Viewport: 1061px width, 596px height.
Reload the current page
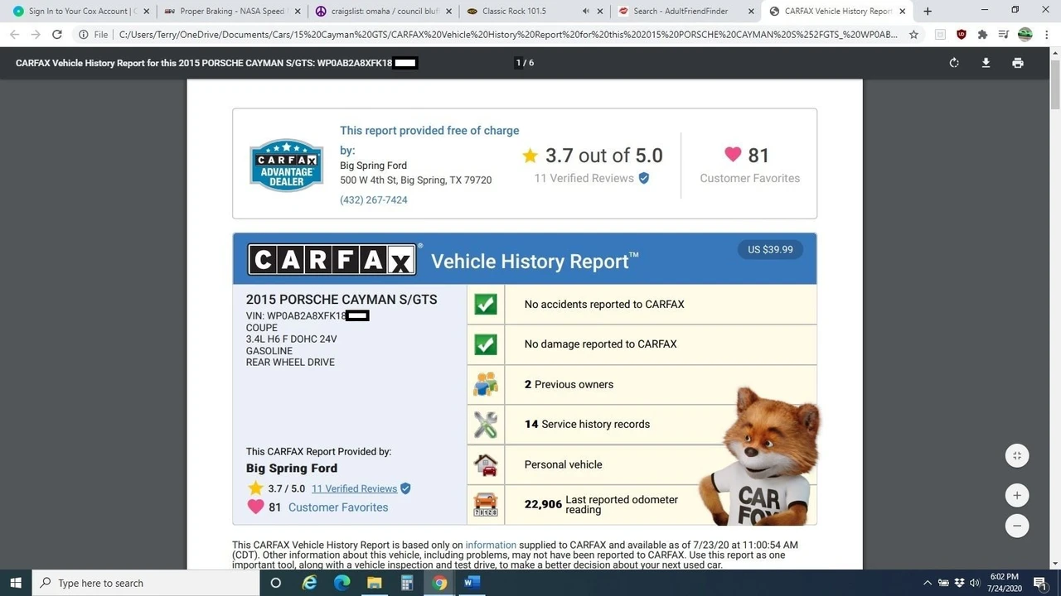pos(57,35)
